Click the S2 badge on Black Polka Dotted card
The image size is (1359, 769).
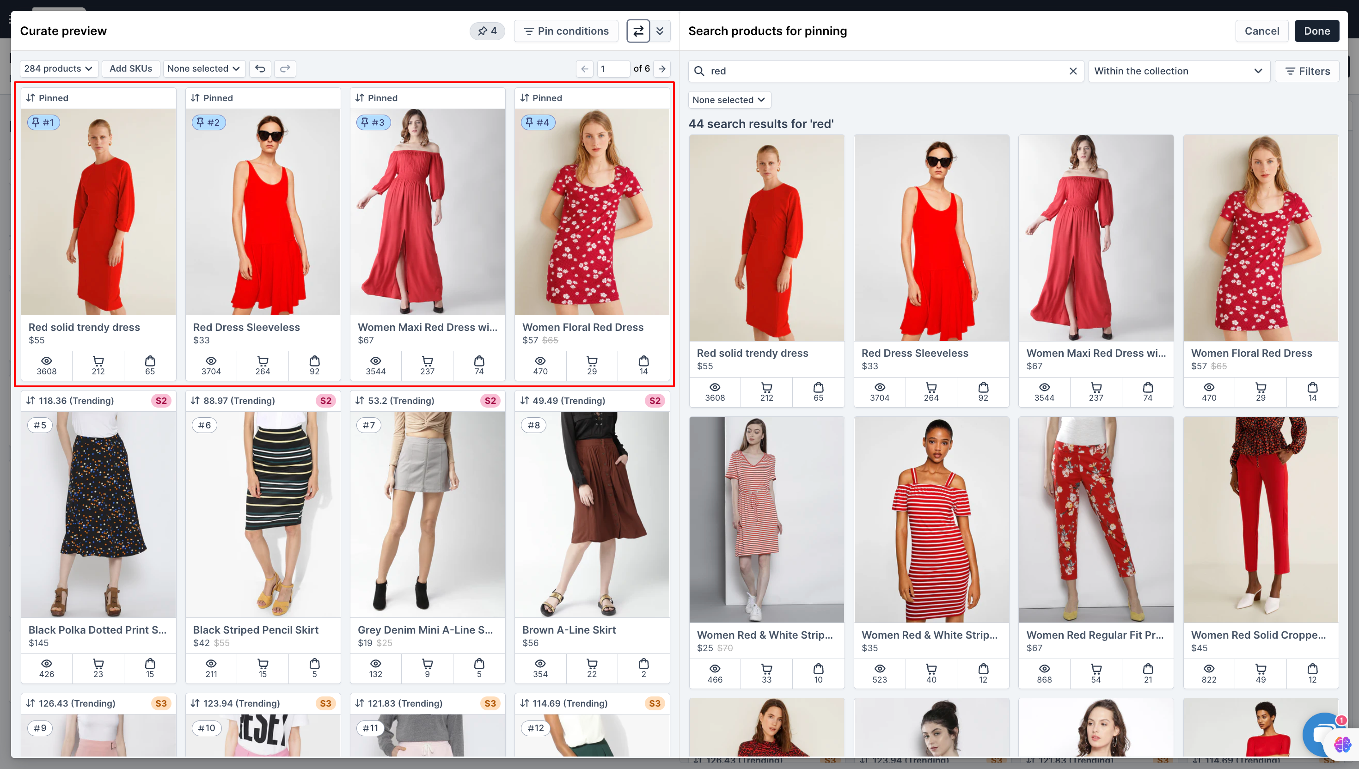point(161,401)
